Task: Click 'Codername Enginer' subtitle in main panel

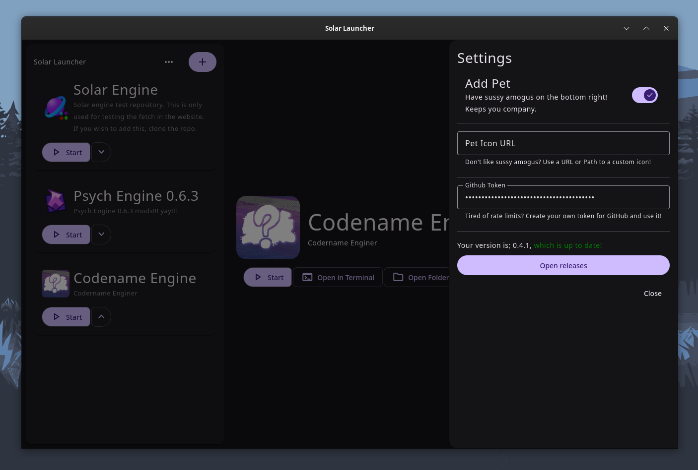Action: point(343,243)
